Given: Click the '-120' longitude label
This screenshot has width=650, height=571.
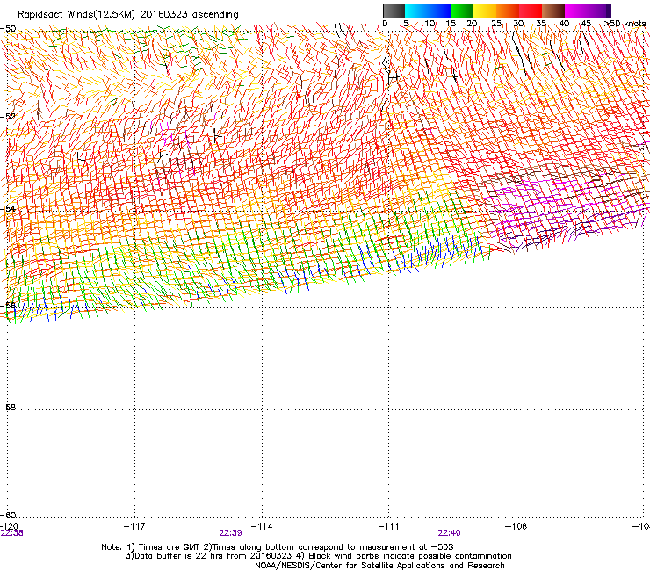Looking at the screenshot, I should (x=9, y=526).
